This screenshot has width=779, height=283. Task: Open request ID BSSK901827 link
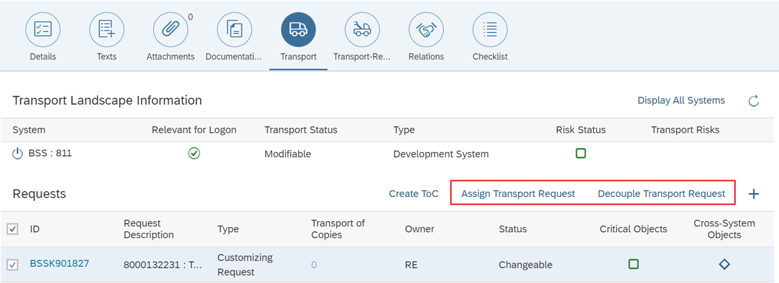(x=59, y=263)
